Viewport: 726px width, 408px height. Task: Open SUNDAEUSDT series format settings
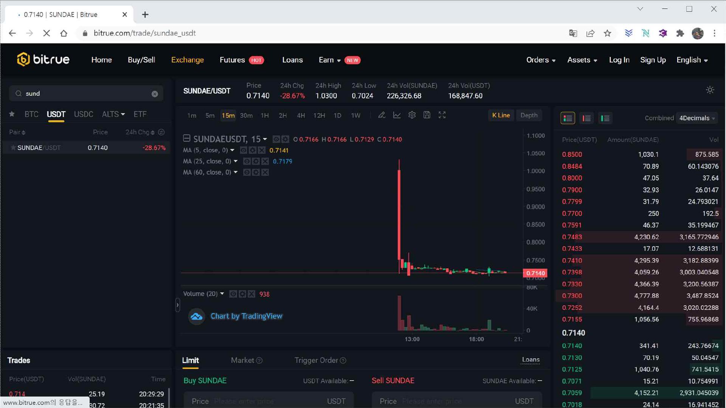[285, 139]
